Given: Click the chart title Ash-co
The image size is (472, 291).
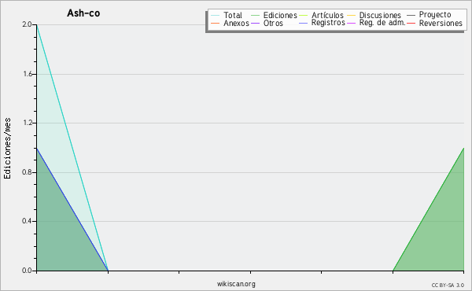Looking at the screenshot, I should pyautogui.click(x=83, y=13).
